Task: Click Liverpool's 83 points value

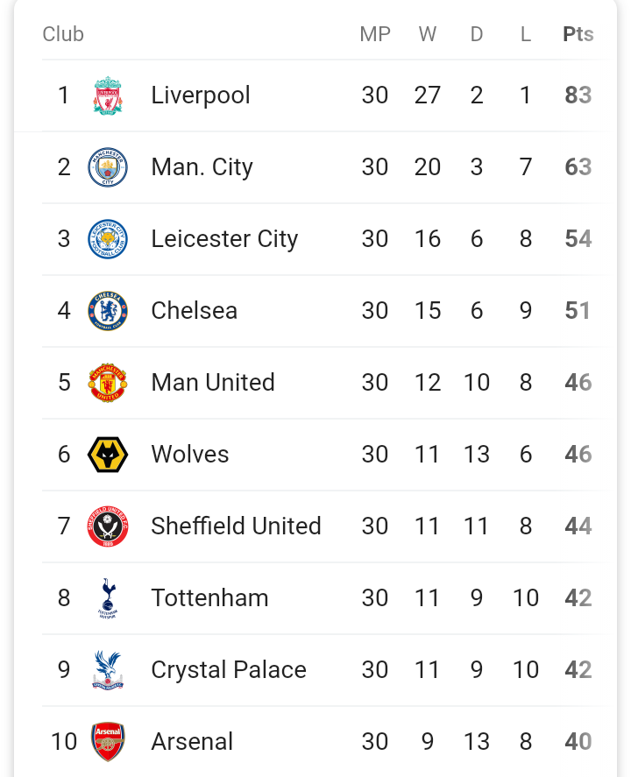Action: point(578,95)
